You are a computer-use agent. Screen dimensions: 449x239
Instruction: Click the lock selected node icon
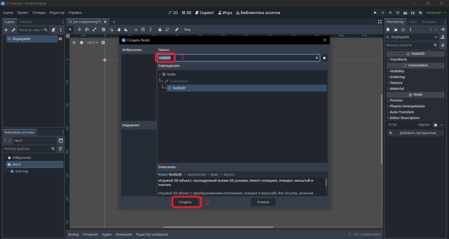coord(160,29)
